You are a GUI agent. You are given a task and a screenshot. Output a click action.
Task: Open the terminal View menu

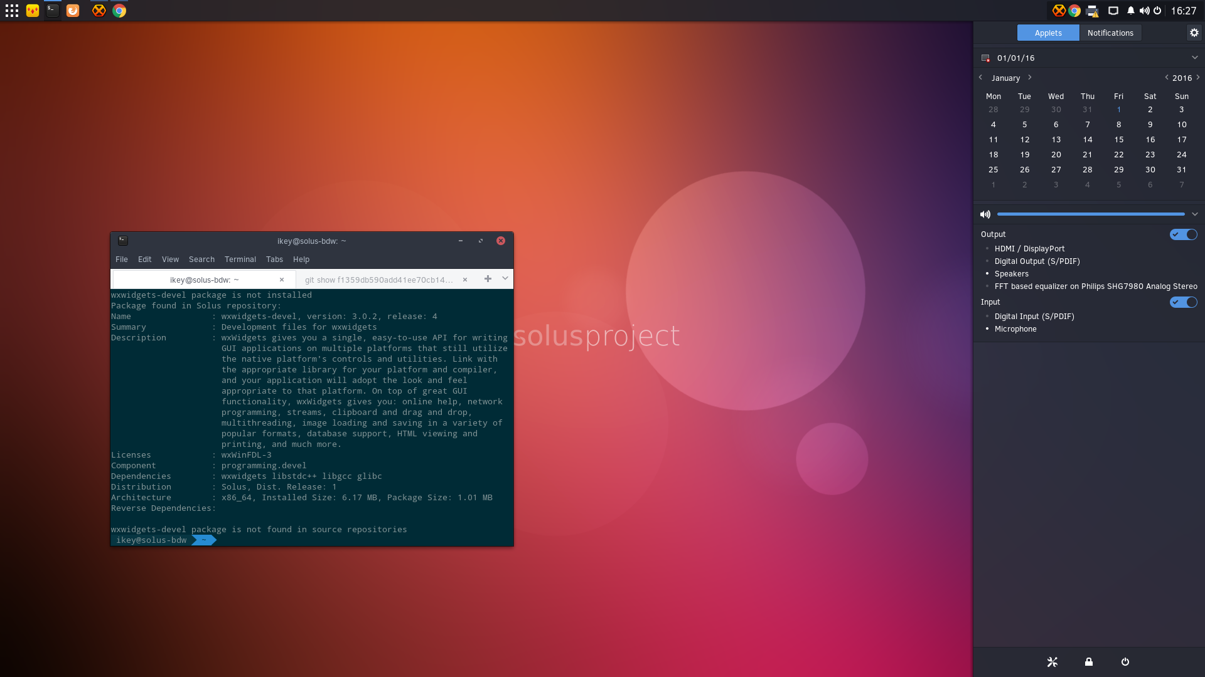coord(170,260)
